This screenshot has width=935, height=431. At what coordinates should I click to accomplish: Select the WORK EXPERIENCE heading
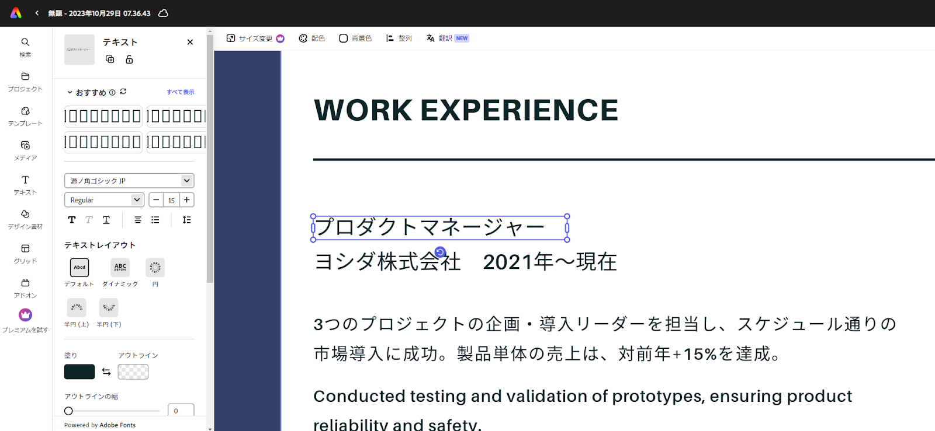pyautogui.click(x=466, y=110)
